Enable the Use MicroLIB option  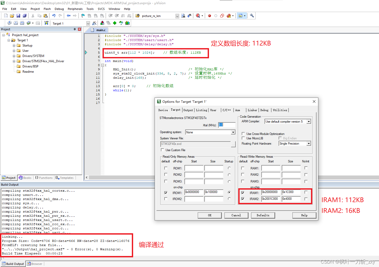(x=243, y=138)
